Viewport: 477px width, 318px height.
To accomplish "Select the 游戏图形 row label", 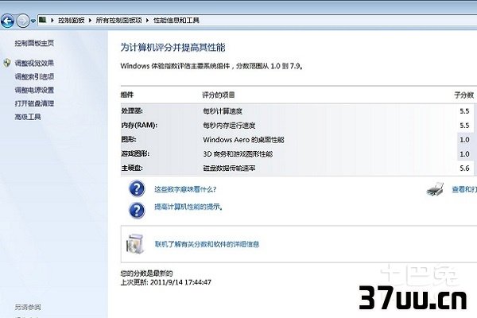I will [135, 153].
